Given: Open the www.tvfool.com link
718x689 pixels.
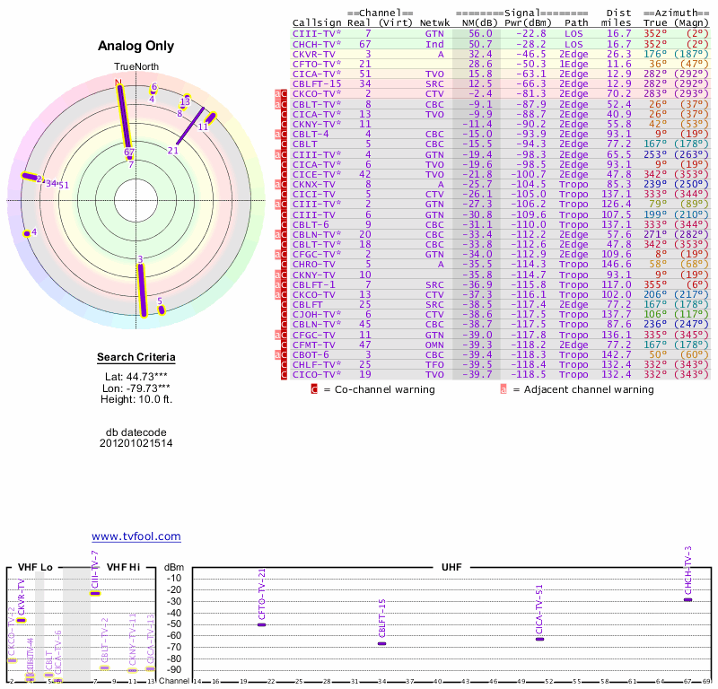Looking at the screenshot, I should pyautogui.click(x=136, y=536).
